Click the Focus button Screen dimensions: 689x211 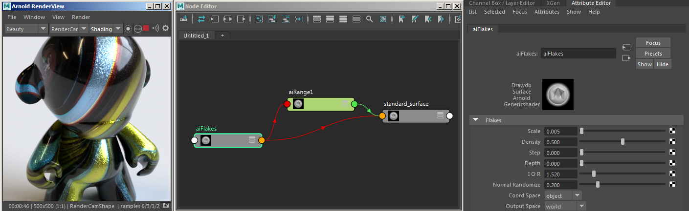click(653, 43)
